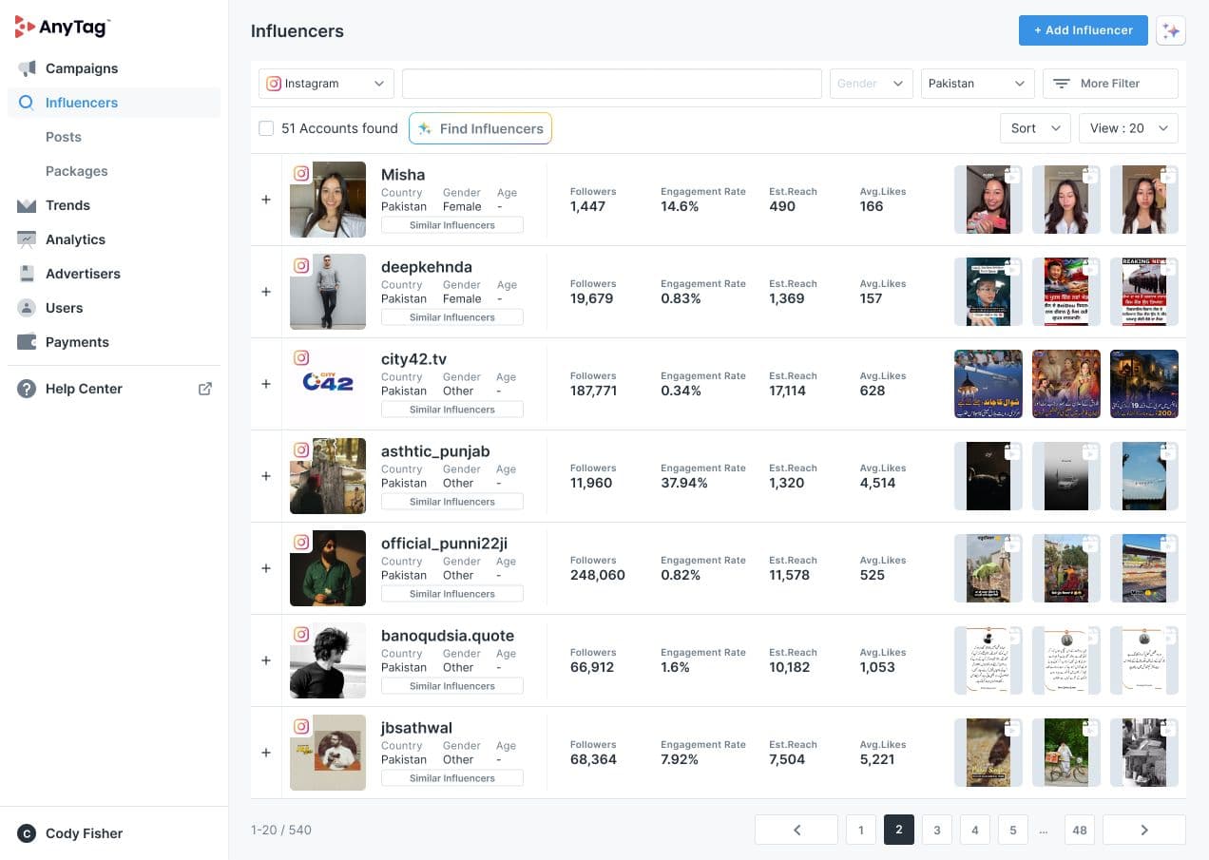Open the Pakistan country dropdown
1209x860 pixels.
(x=976, y=83)
